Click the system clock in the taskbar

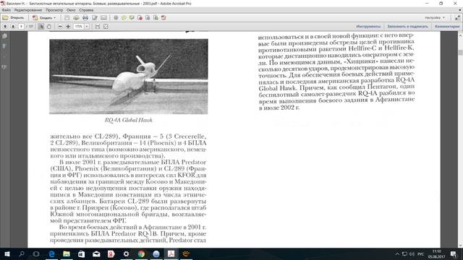click(x=437, y=253)
